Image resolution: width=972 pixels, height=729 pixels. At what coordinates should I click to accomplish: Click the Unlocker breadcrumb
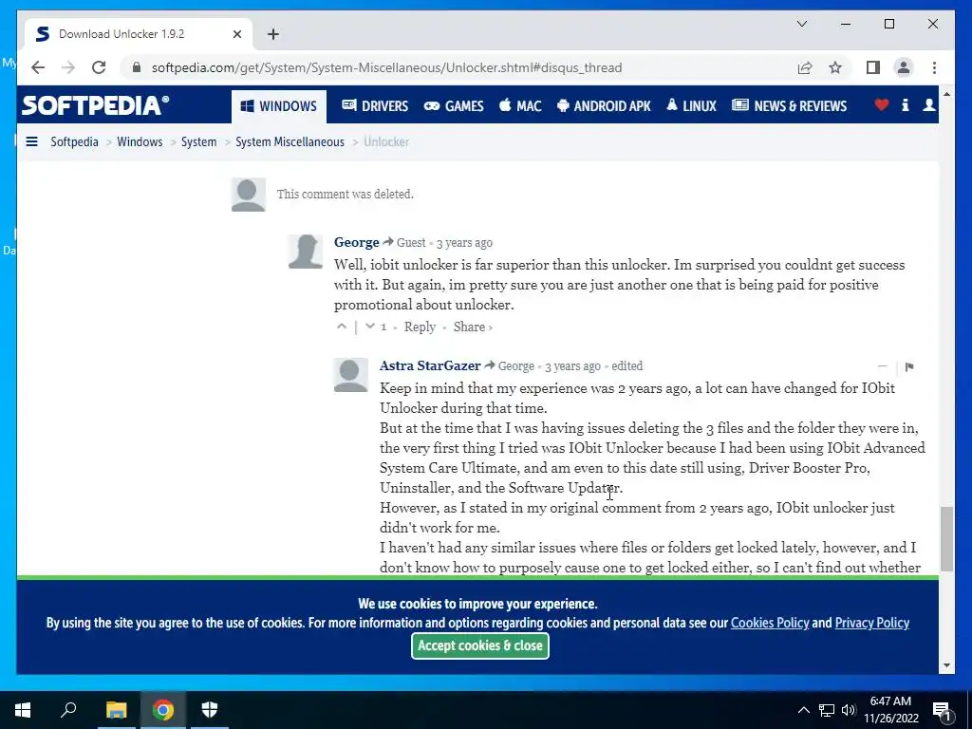click(386, 142)
